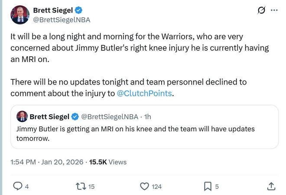The height and width of the screenshot is (195, 286).
Task: Click the 15 reposts count
Action: (x=91, y=187)
